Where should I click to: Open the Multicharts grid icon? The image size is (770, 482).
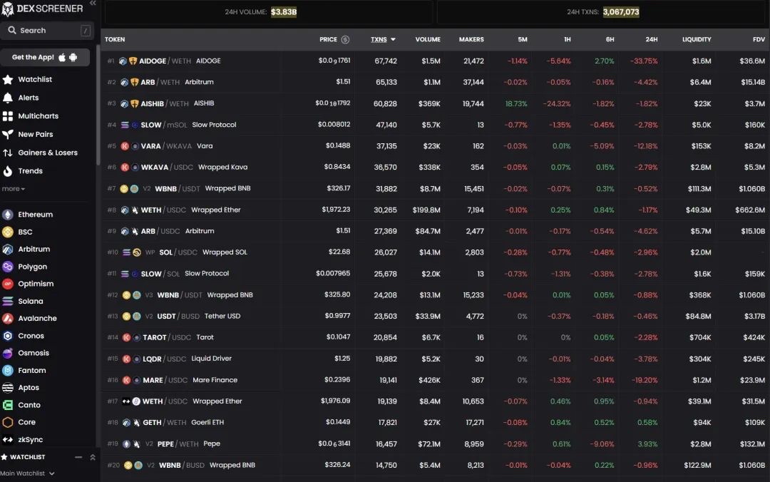(x=8, y=116)
